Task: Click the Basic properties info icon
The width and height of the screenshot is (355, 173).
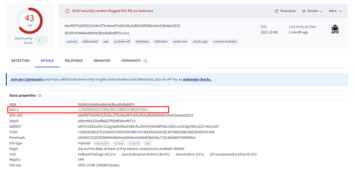Action: [x=39, y=95]
